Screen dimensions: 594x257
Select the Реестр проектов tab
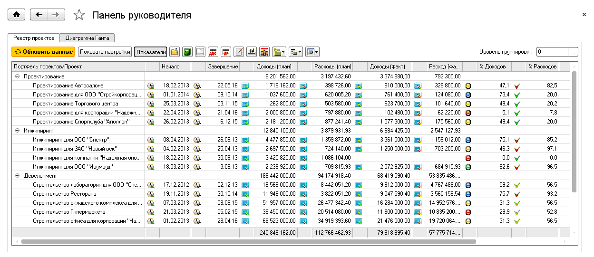(34, 38)
